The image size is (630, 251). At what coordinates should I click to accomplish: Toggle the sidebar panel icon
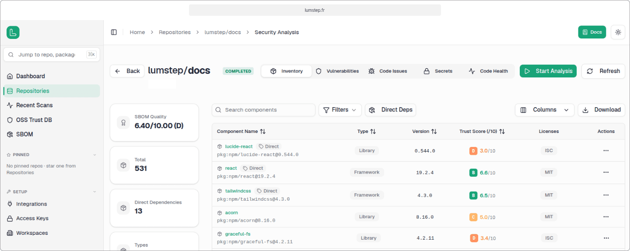(114, 32)
